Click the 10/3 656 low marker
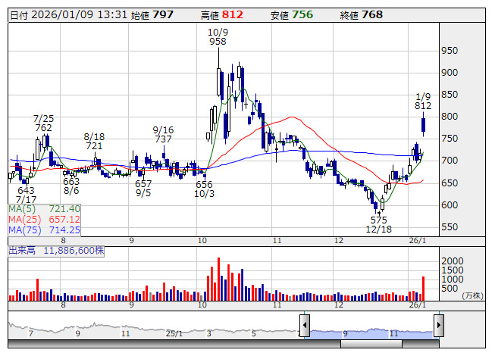Viewport: 495px width, 356px height. tap(204, 189)
